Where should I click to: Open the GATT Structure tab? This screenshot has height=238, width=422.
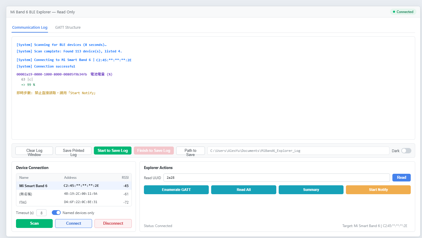(68, 28)
